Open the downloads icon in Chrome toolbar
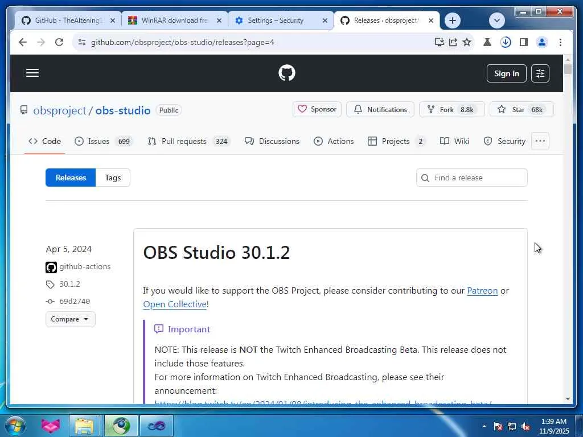The image size is (583, 437). coord(506,42)
